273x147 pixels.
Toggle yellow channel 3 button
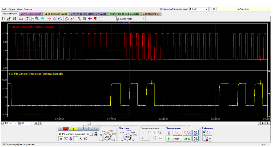click(73, 129)
